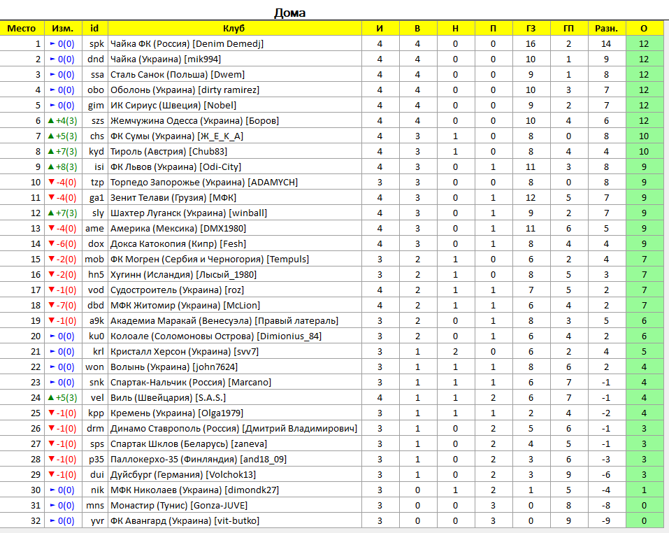Select club 'Чайка (Украина) [mik994]'
The image size is (669, 533).
[x=166, y=59]
